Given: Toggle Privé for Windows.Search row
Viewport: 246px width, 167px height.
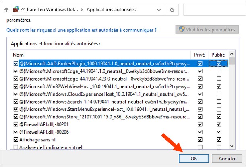Looking at the screenshot, I should click(x=200, y=102).
